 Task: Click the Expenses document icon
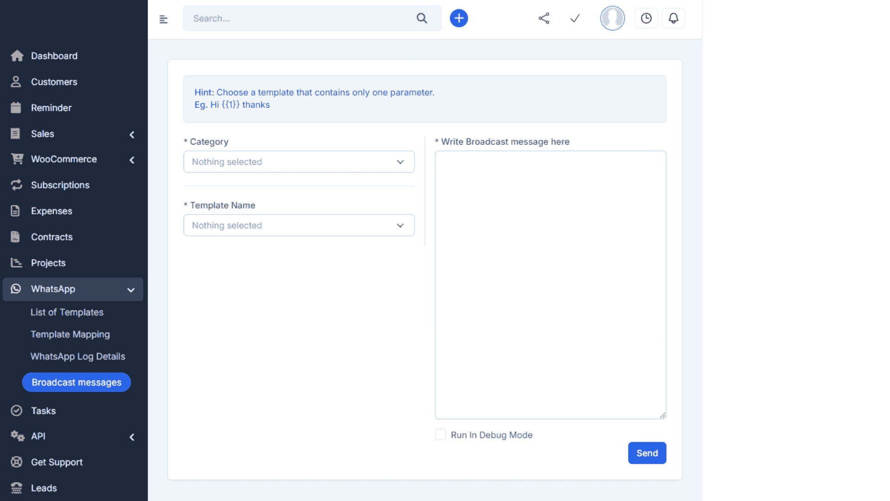15,211
